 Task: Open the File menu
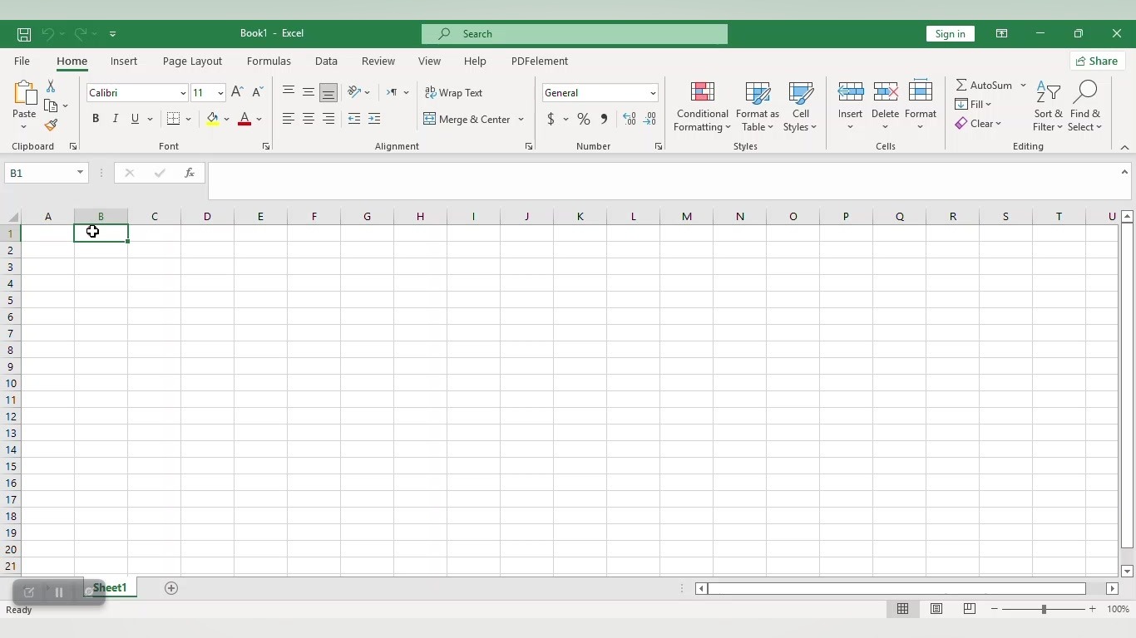[x=22, y=61]
